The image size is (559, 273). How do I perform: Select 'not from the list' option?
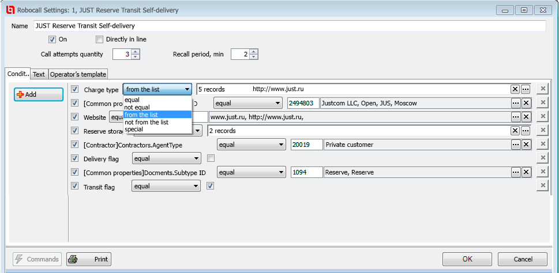[x=147, y=122]
